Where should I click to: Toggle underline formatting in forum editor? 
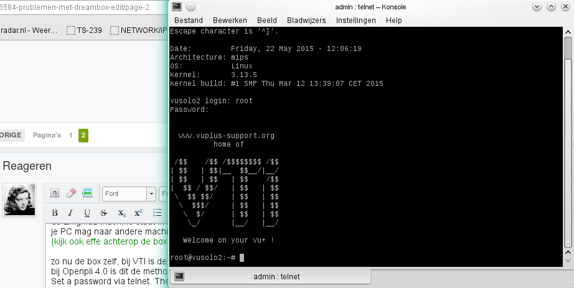point(87,213)
